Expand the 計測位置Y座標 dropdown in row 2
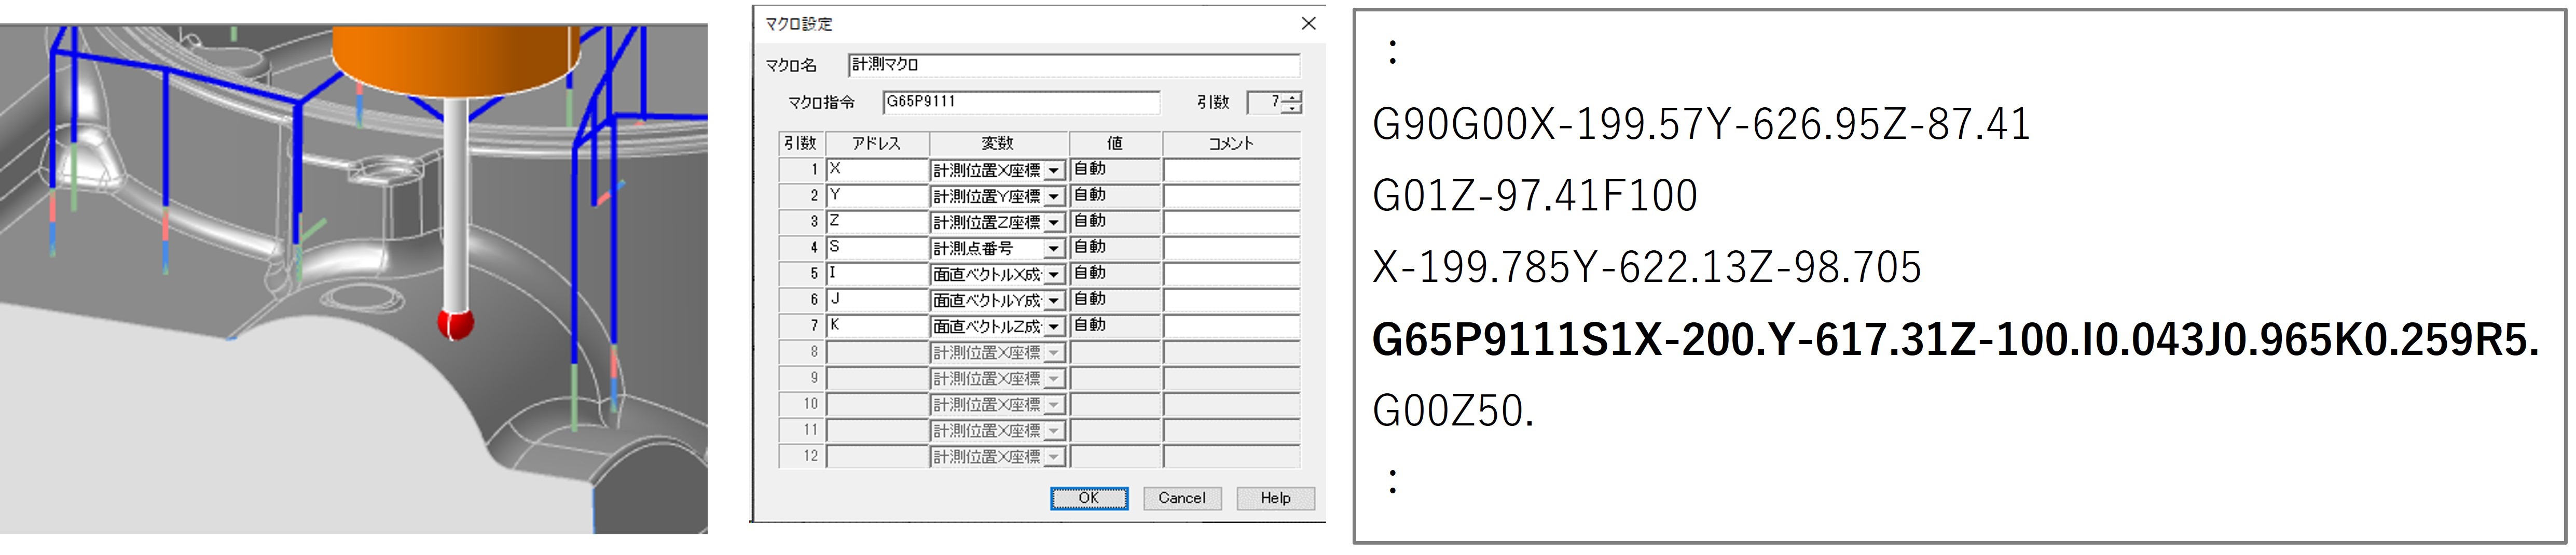 tap(1053, 196)
